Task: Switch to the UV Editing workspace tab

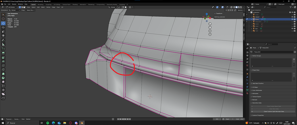Action: pyautogui.click(x=57, y=4)
